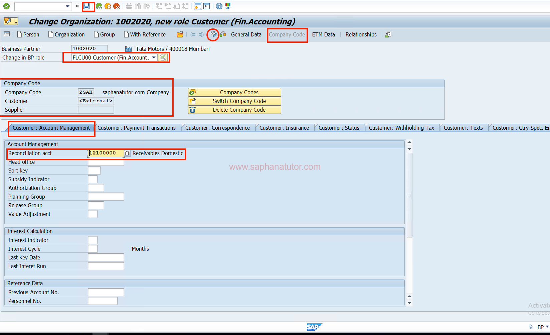Open Reconciliation acct search help icon
This screenshot has width=550, height=335.
[x=127, y=153]
